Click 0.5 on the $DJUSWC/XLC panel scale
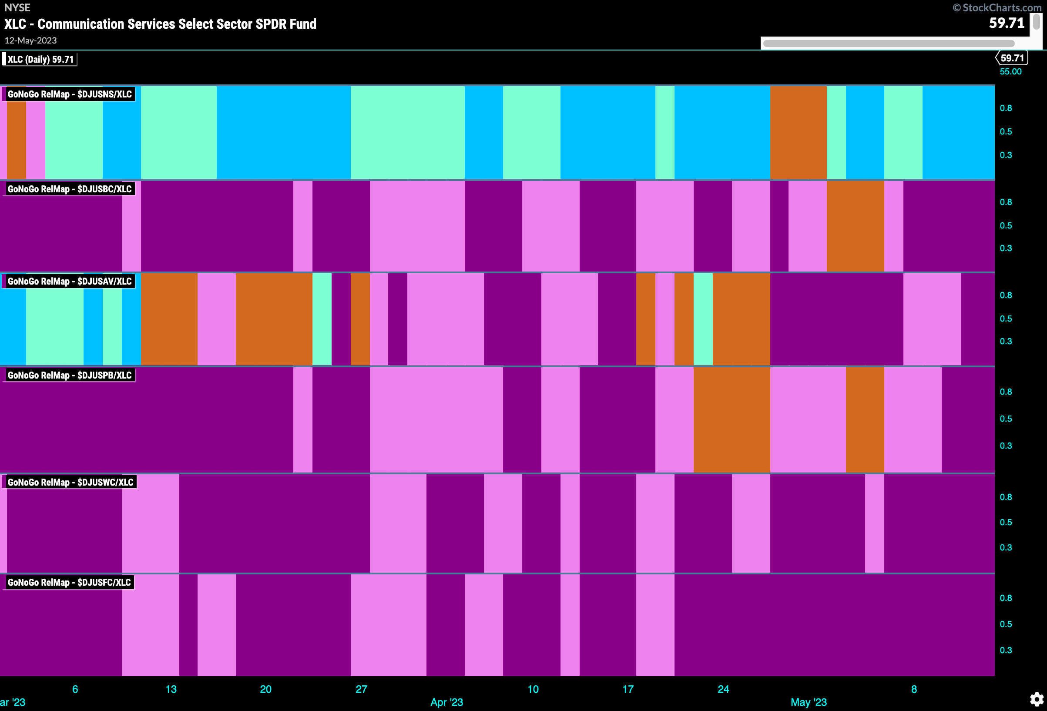 coord(1006,522)
